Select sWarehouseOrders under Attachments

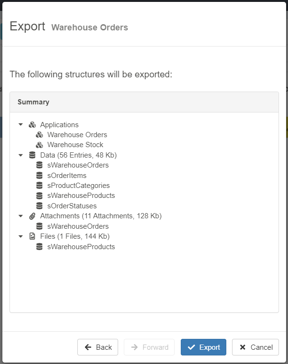(78, 226)
